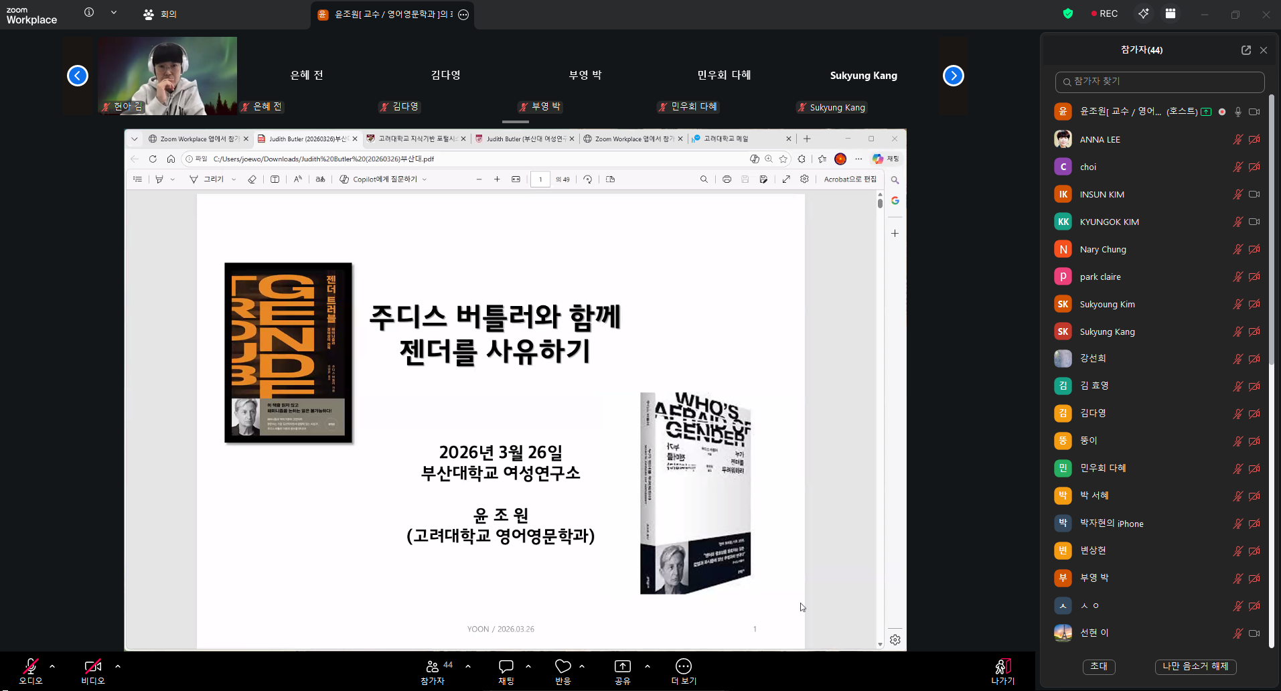
Task: Click the participant search field
Action: click(1160, 82)
